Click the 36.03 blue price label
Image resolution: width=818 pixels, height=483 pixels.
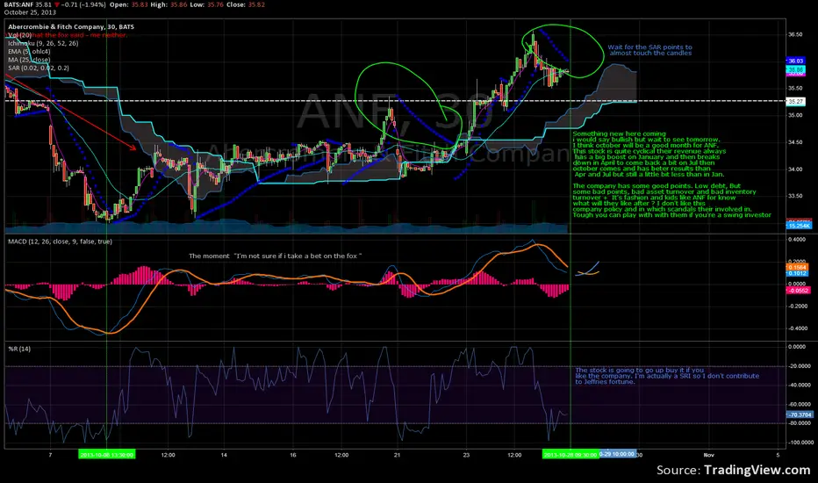pos(795,61)
